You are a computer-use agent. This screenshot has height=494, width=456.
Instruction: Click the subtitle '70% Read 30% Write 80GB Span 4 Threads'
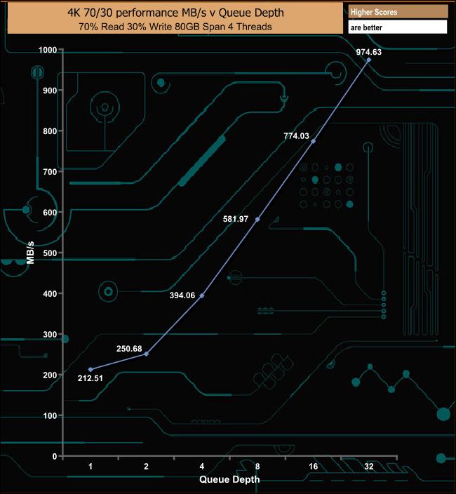point(175,27)
